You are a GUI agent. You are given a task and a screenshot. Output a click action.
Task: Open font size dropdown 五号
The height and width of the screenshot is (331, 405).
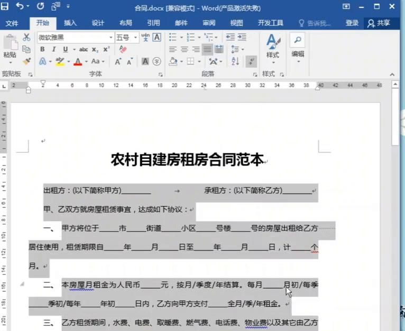(x=135, y=38)
